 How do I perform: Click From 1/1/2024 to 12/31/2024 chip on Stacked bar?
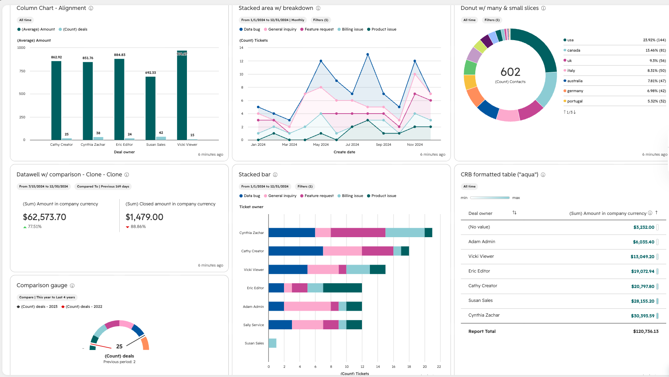tap(265, 186)
